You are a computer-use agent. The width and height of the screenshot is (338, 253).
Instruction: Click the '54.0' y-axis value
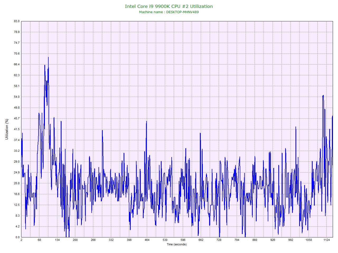click(x=17, y=97)
